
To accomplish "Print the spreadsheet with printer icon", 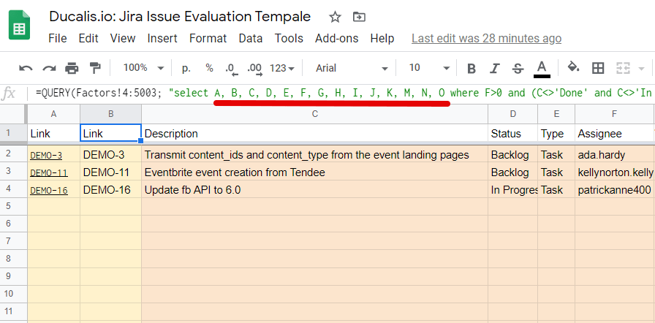I will click(x=72, y=68).
